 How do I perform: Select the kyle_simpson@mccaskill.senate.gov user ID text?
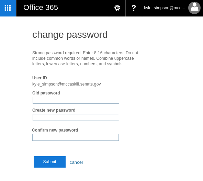click(66, 84)
